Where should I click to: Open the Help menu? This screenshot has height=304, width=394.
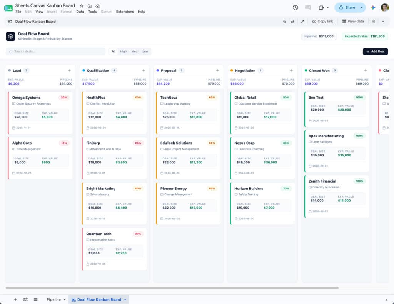tap(142, 12)
